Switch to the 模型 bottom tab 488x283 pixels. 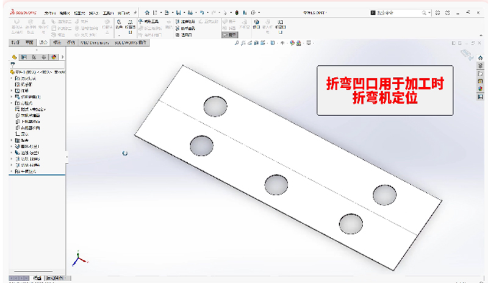pyautogui.click(x=37, y=278)
